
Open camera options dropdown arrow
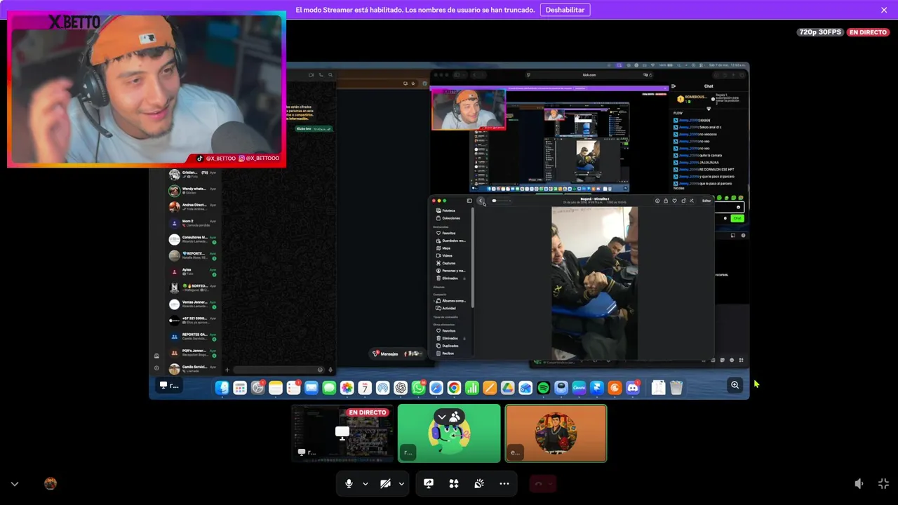[401, 484]
